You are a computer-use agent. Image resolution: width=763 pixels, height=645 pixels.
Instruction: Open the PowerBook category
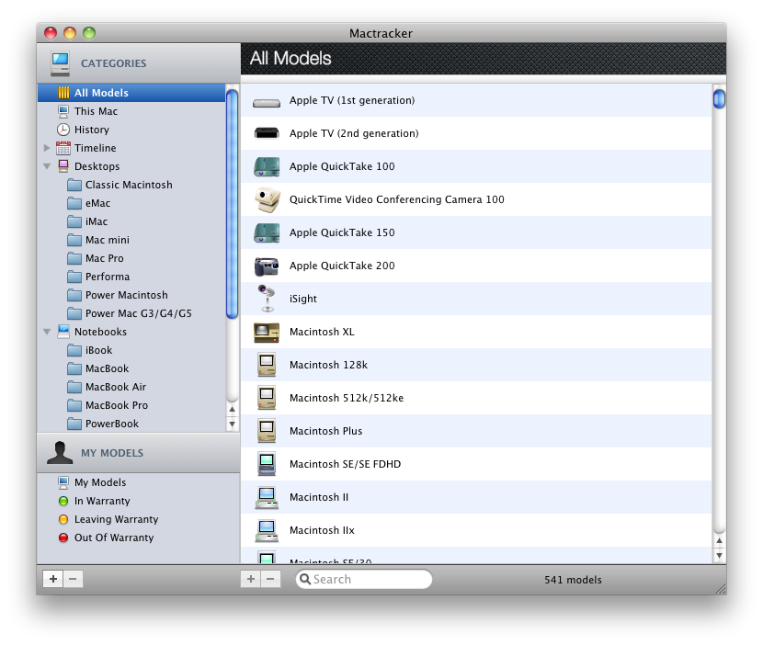pyautogui.click(x=131, y=424)
